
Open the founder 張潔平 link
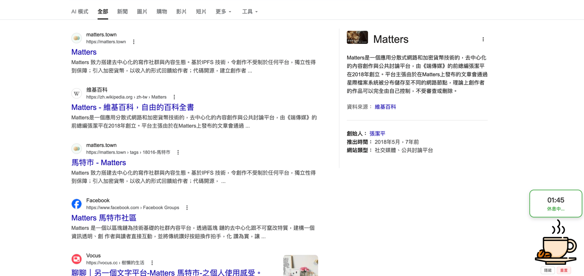click(378, 134)
